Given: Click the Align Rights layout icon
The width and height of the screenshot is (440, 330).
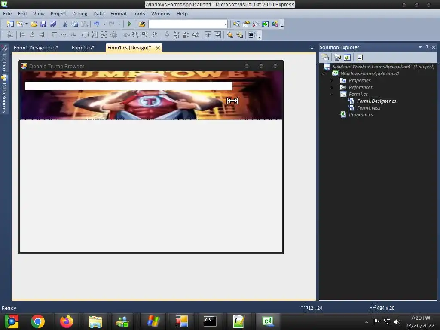Looking at the screenshot, I should [42, 35].
